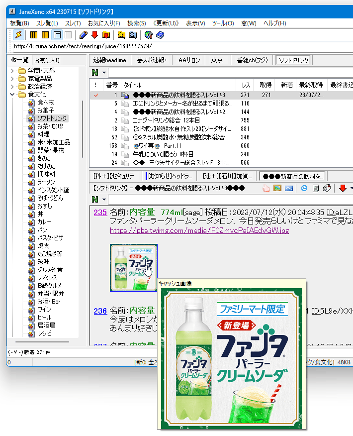Open dropdown arrow beside thread toolbar red arrow

(x=351, y=188)
